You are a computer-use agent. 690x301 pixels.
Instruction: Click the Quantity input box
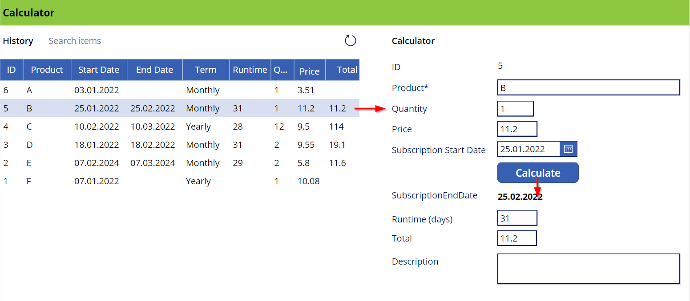coord(515,109)
